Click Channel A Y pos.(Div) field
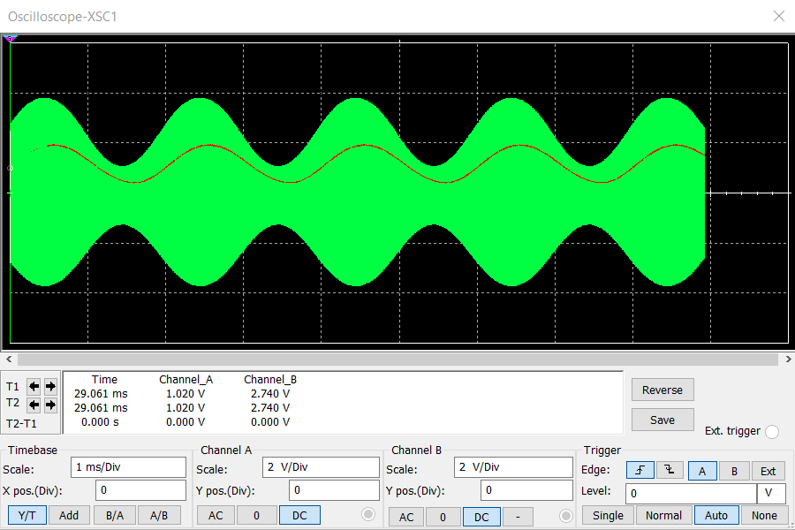The image size is (795, 530). click(334, 490)
